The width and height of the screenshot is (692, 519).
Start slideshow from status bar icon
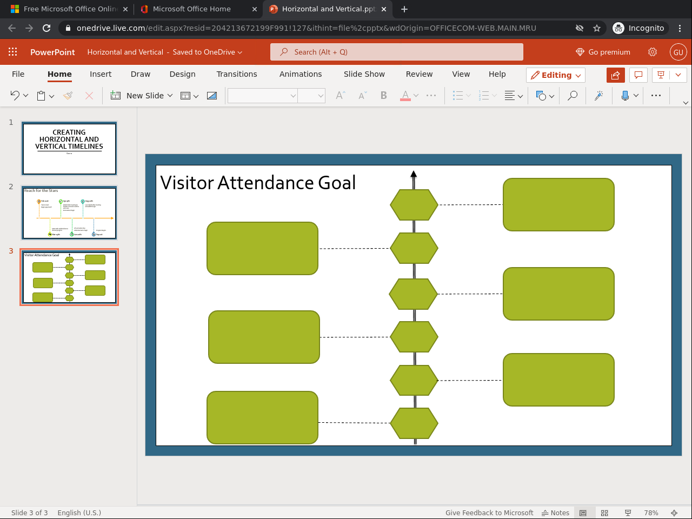628,513
